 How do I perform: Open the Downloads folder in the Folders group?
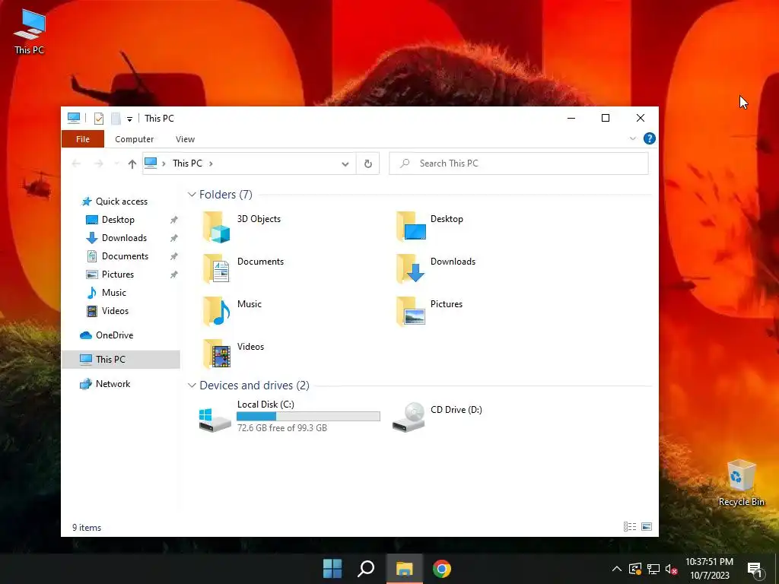pyautogui.click(x=436, y=269)
